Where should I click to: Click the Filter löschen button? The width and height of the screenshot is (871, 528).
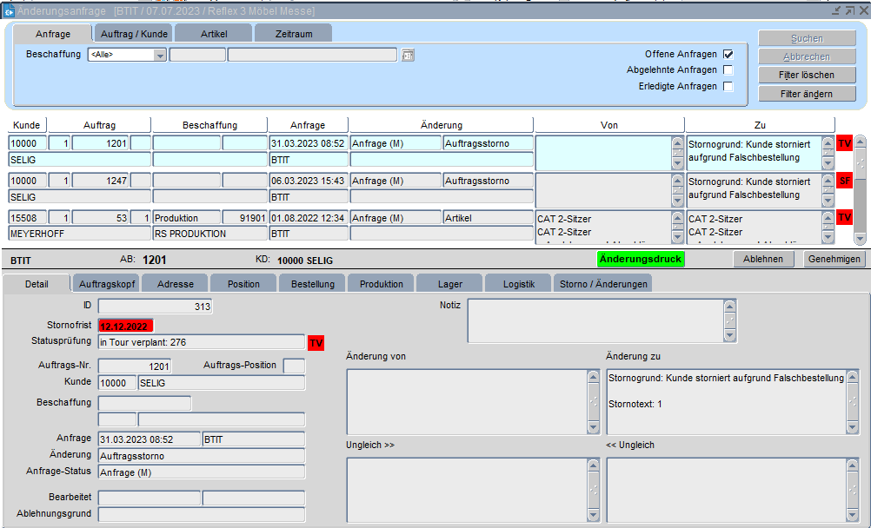tap(806, 76)
